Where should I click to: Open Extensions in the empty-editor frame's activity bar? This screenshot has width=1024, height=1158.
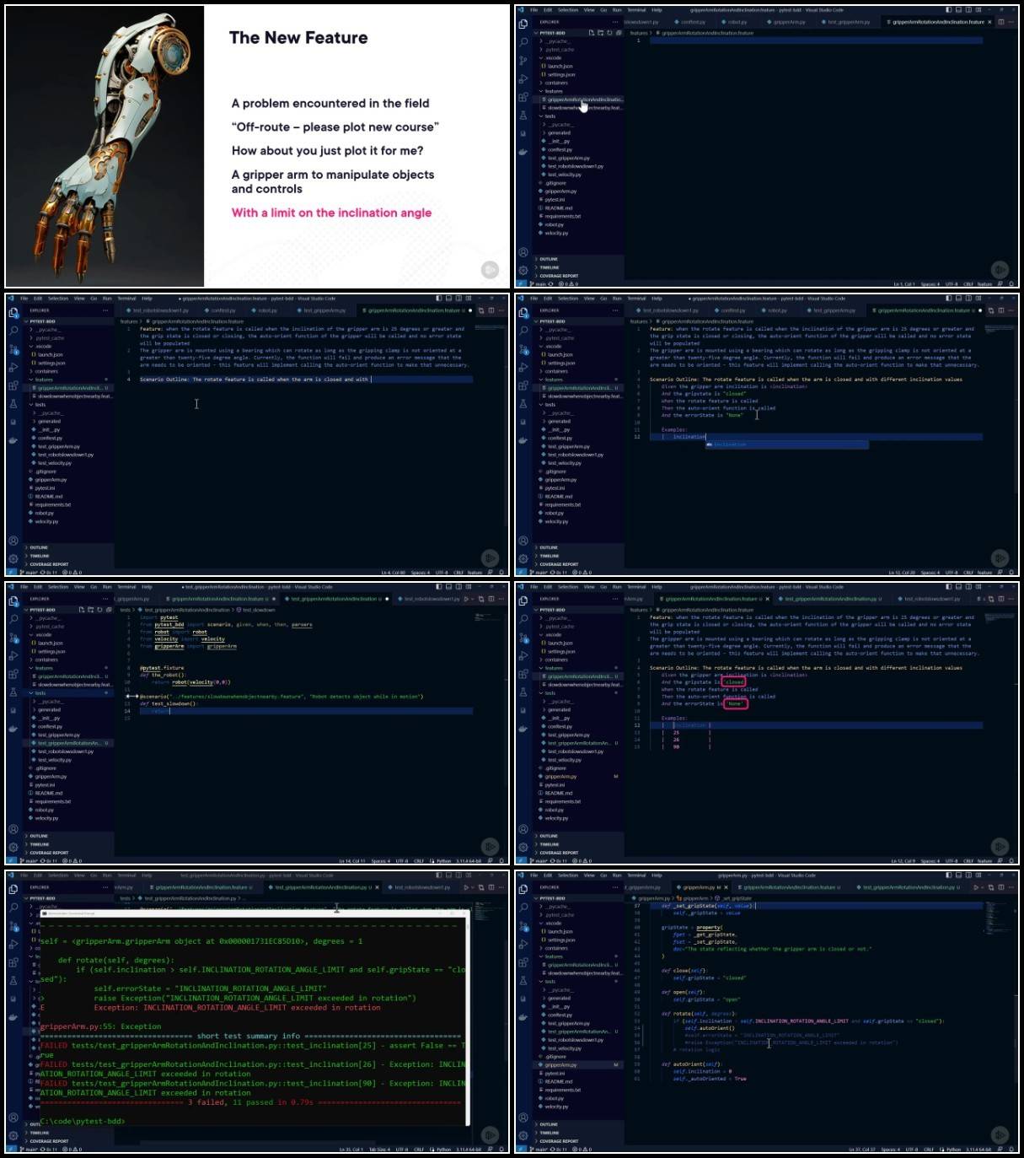pos(523,97)
